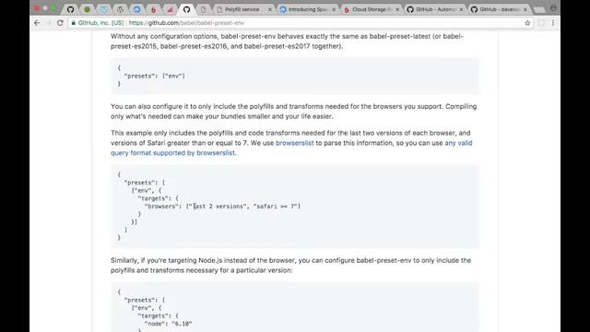Click the "presets": ["env"] code line
590x332 pixels.
[154, 76]
